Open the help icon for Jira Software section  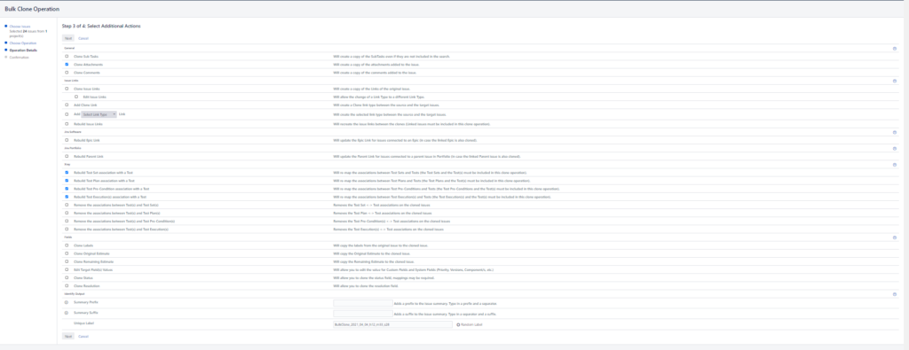[895, 133]
